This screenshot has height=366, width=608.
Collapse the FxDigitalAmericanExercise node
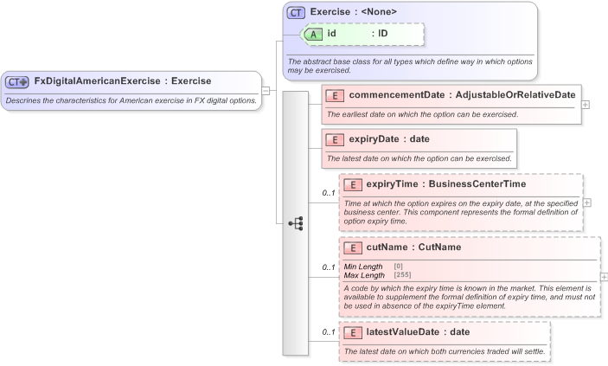266,91
